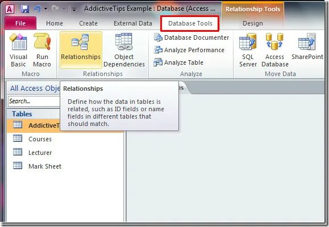Select the Database Tools ribbon tab
329x227 pixels.
pyautogui.click(x=190, y=23)
